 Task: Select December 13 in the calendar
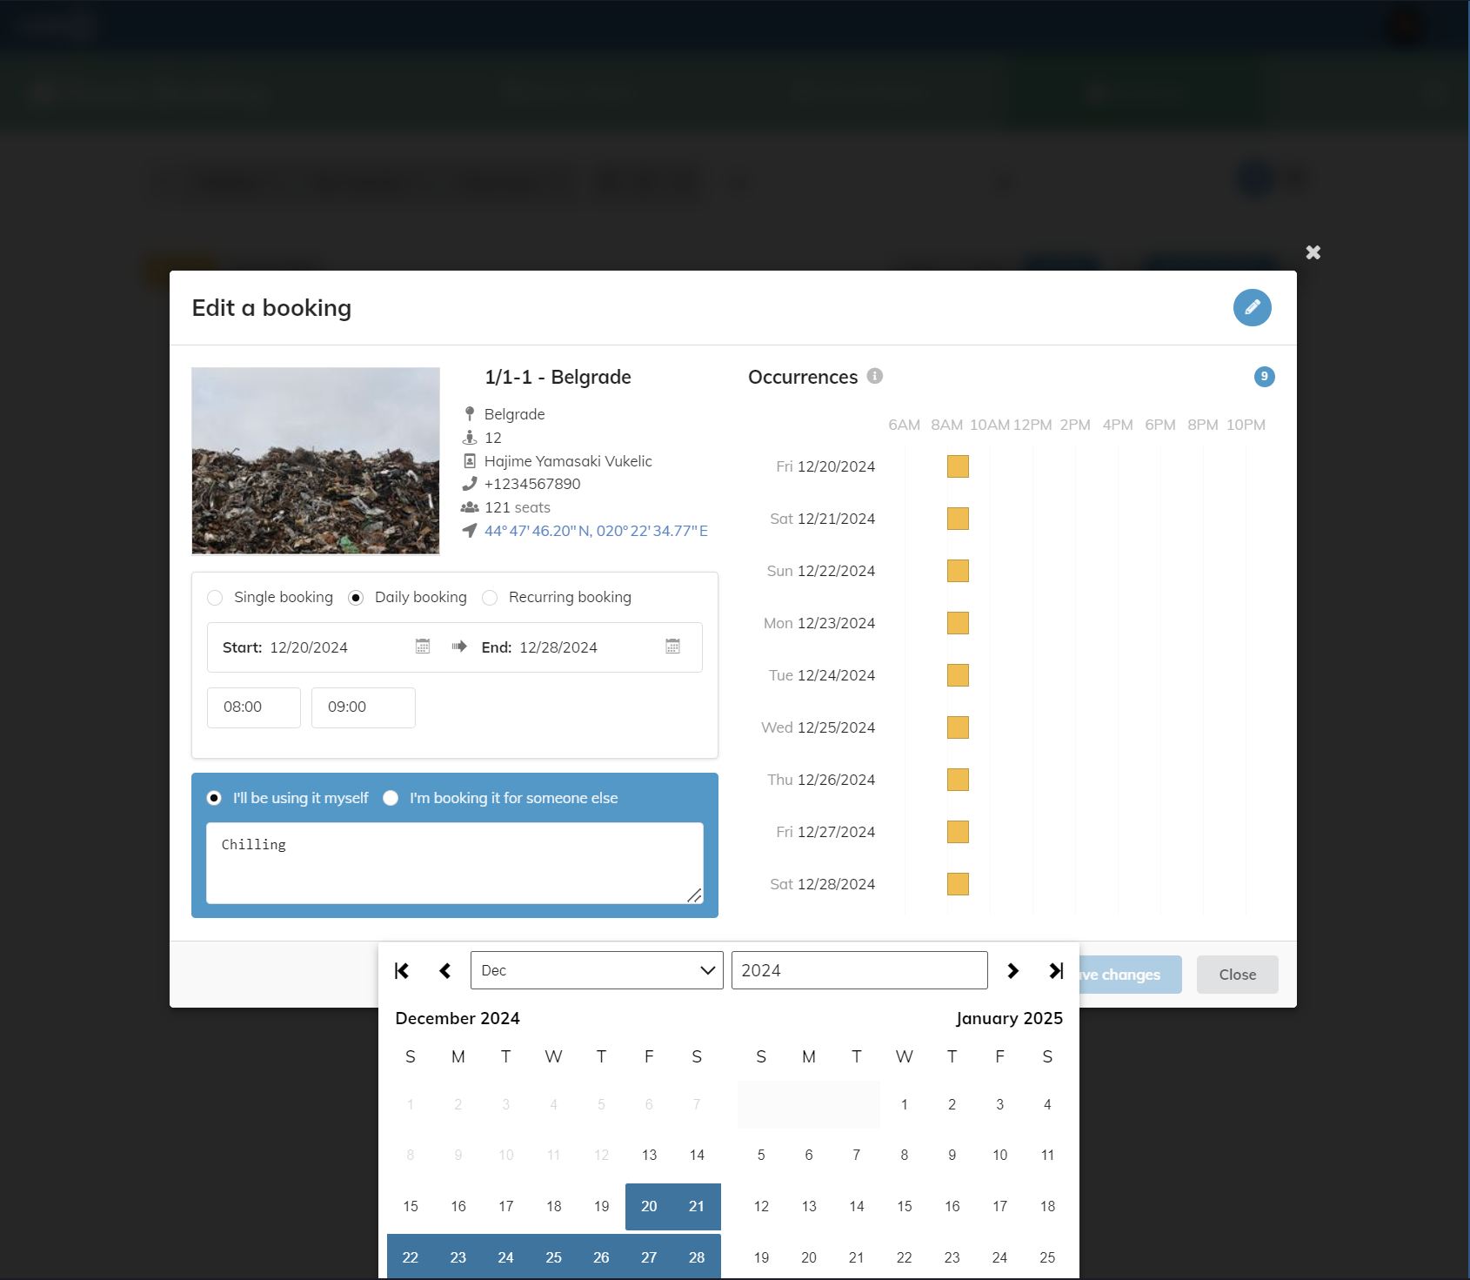[x=649, y=1155]
